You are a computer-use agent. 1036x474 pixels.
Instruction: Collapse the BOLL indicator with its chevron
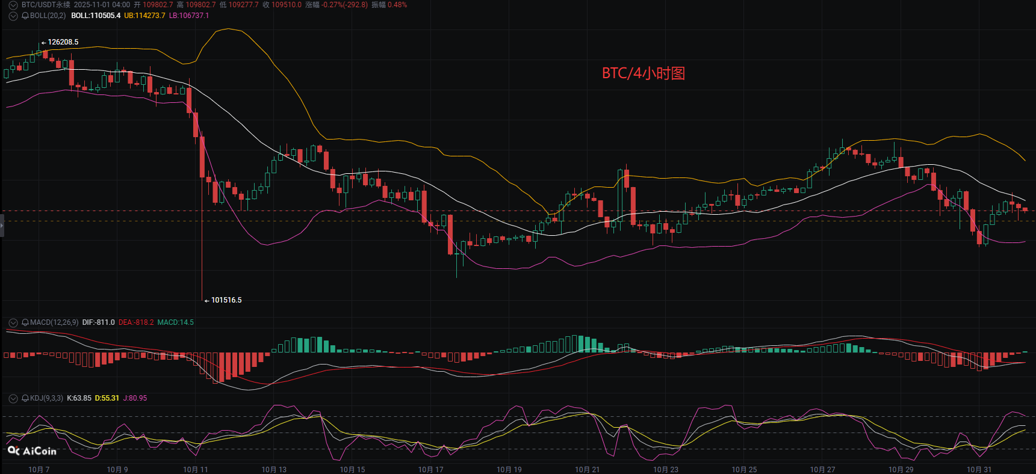coord(13,16)
